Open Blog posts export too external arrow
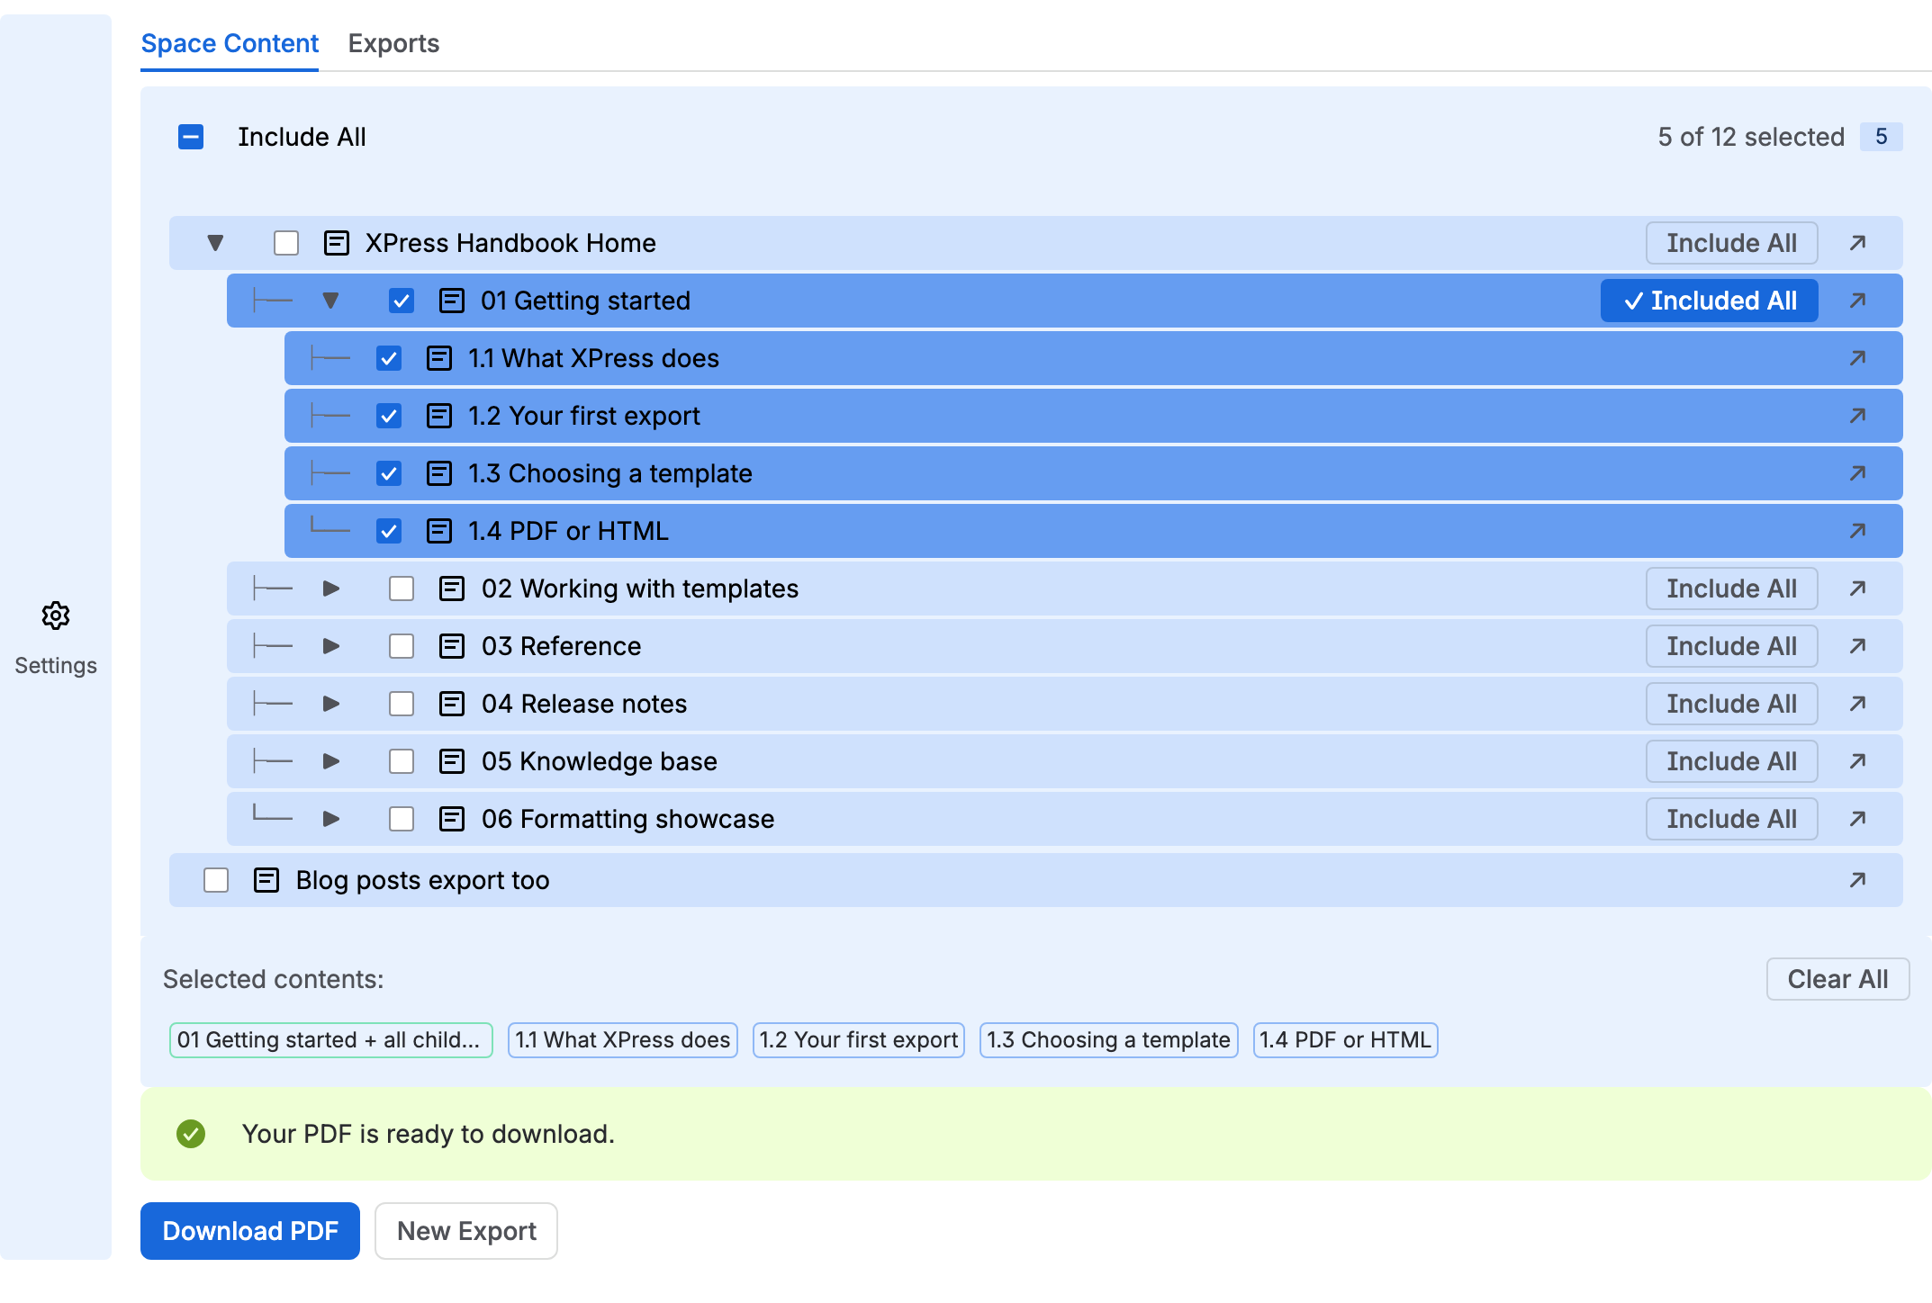 [x=1857, y=880]
